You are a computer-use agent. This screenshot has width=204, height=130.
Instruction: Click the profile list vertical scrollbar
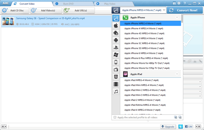point(182,19)
